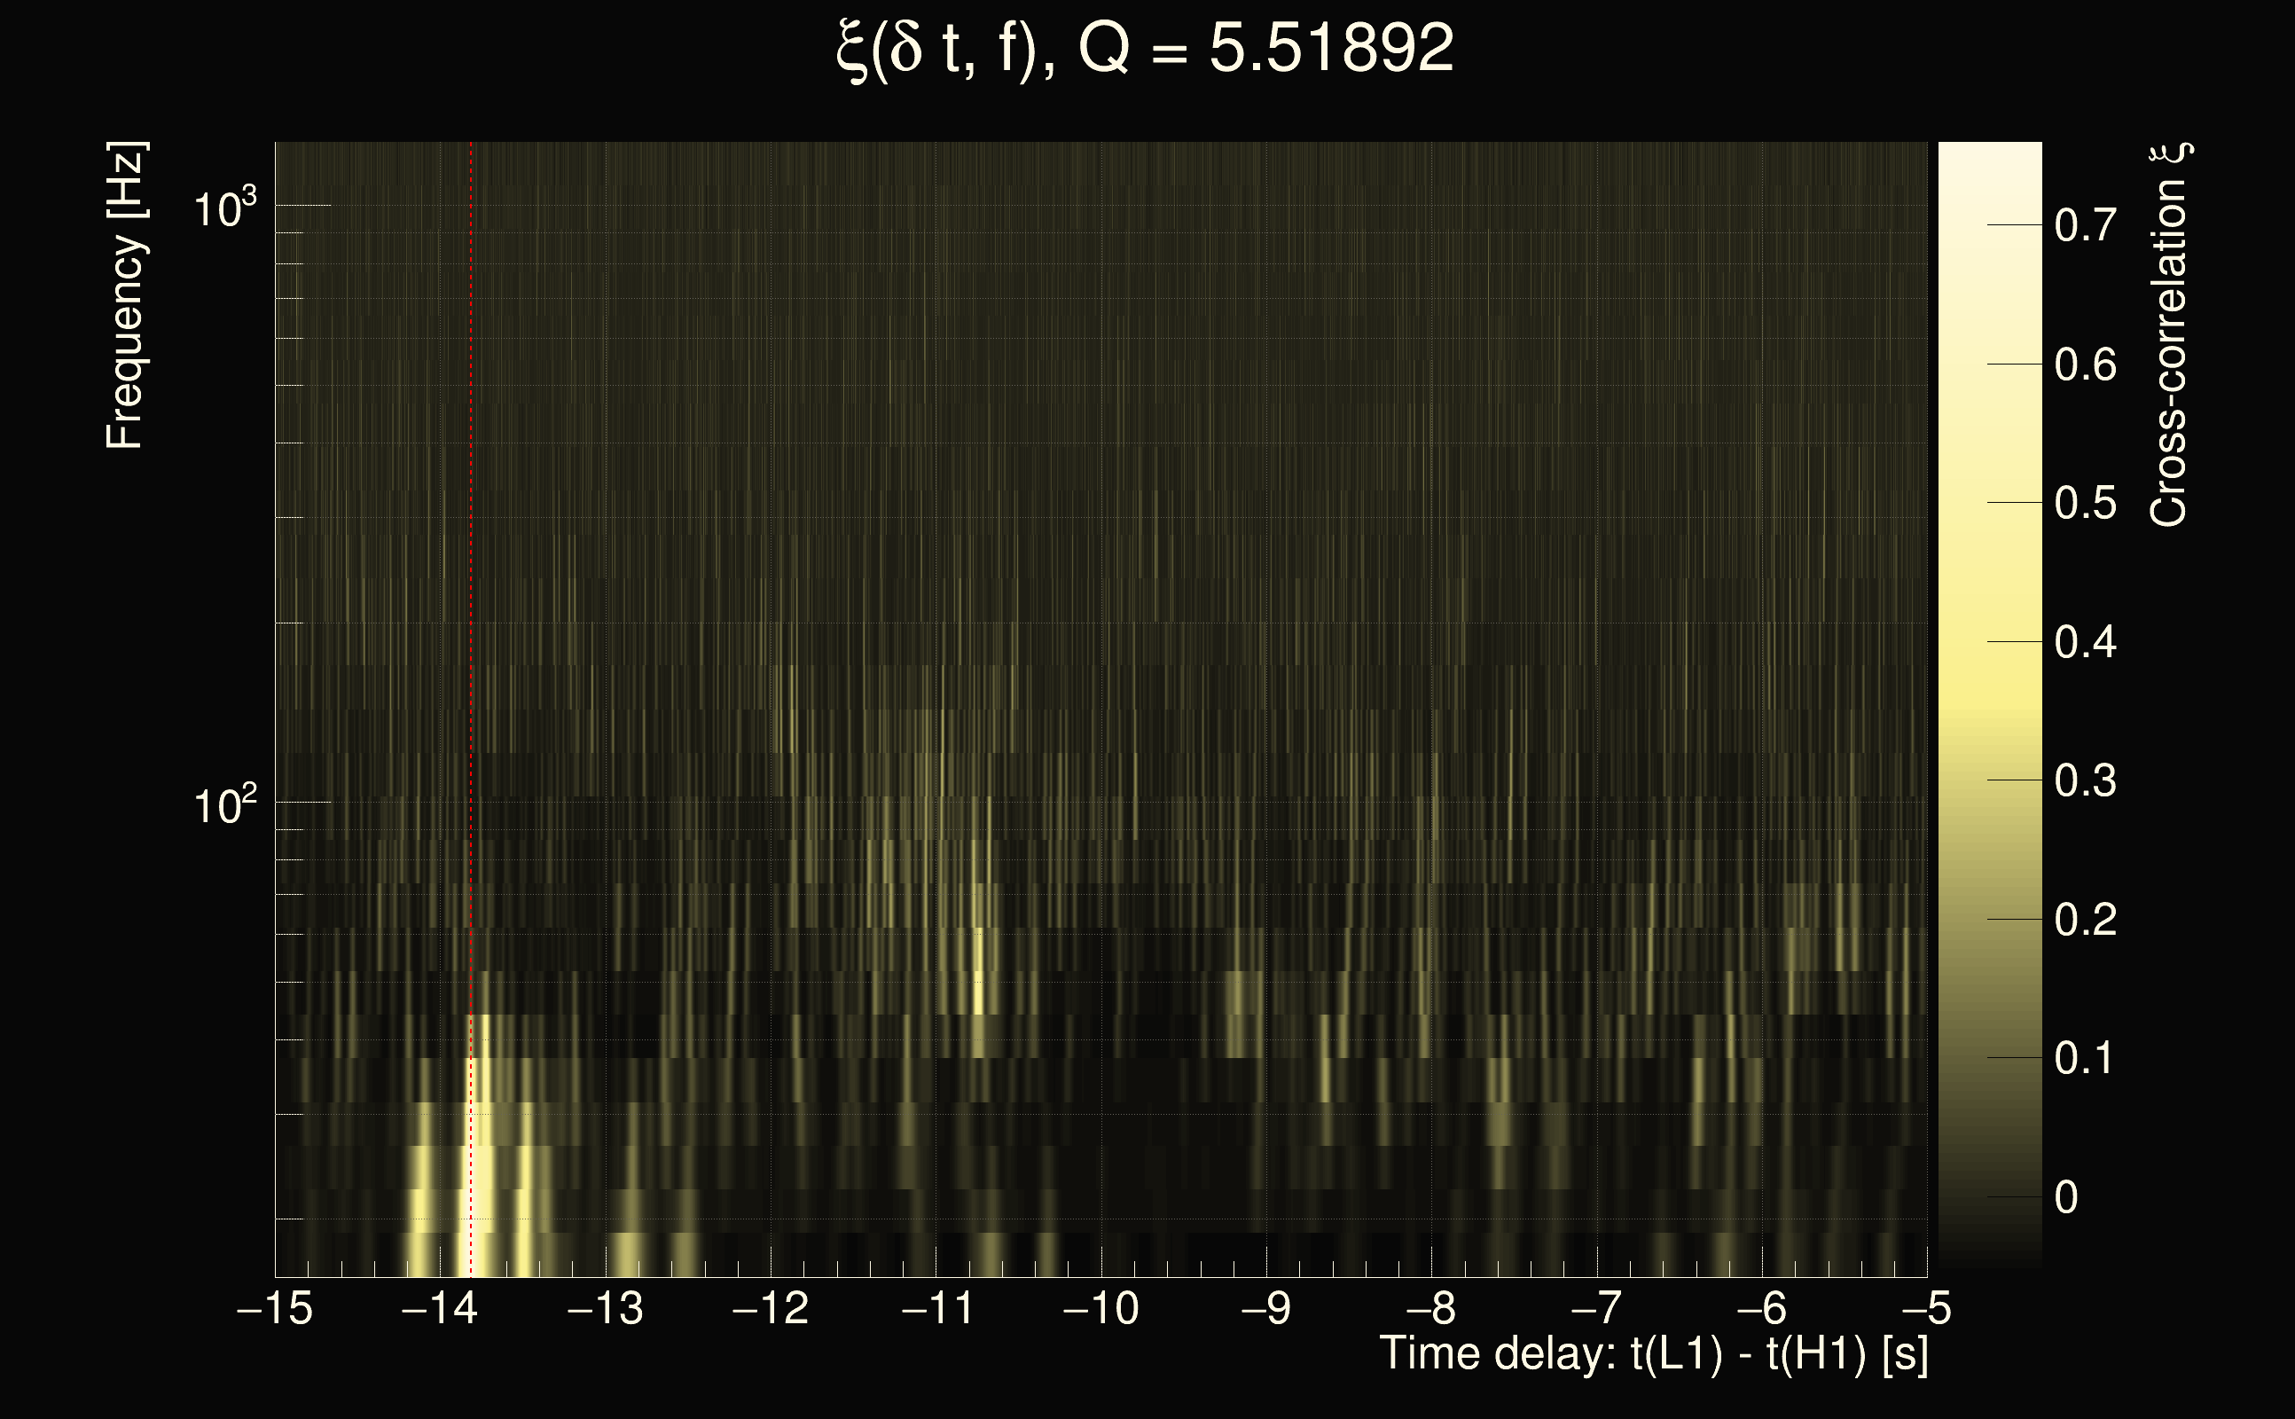Click the -11 tick label on the x-axis
2295x1419 pixels.
(937, 1308)
